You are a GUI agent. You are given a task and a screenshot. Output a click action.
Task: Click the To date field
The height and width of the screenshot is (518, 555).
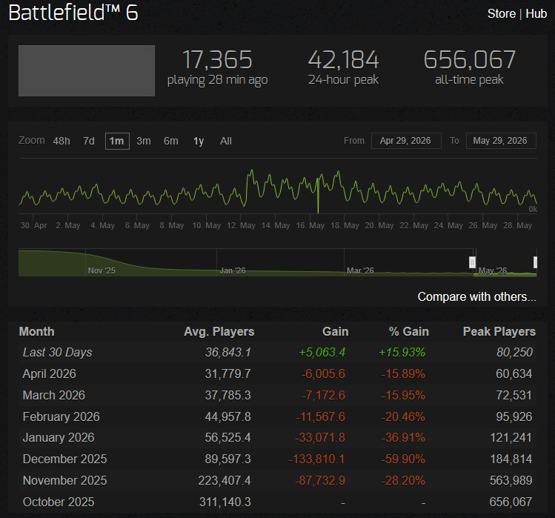501,141
